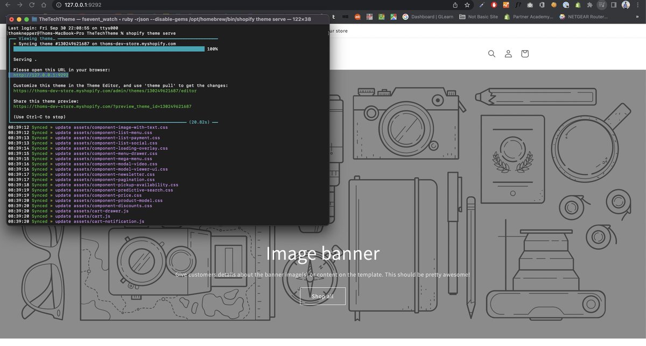
Task: Open the store account login icon
Action: [508, 54]
